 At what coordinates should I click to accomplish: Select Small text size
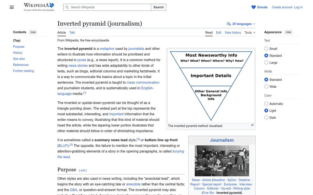point(266,49)
